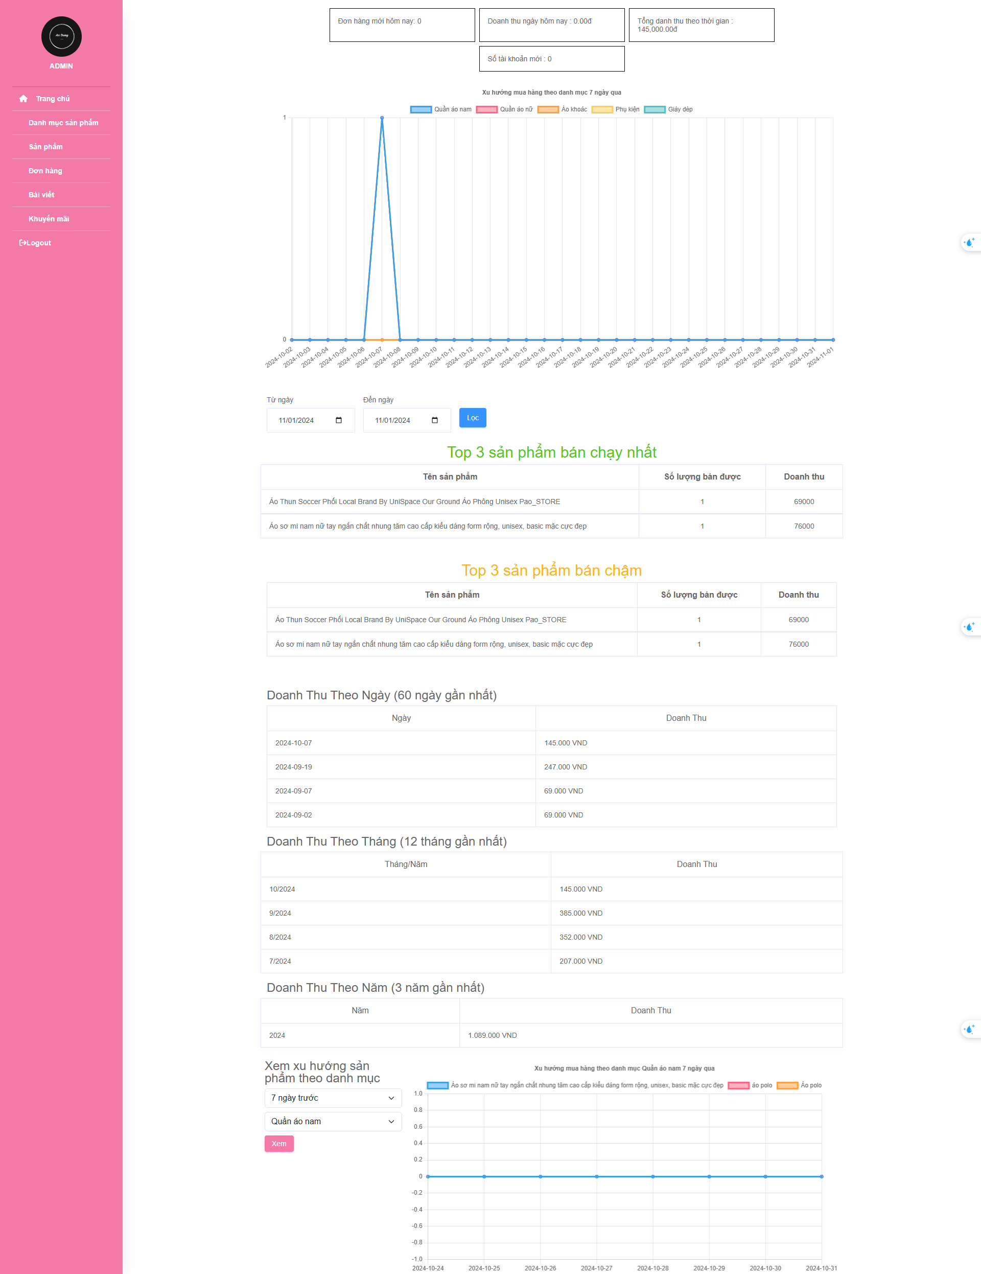Click the top water-drop floating icon
Viewport: 981px width, 1274px height.
pyautogui.click(x=970, y=242)
